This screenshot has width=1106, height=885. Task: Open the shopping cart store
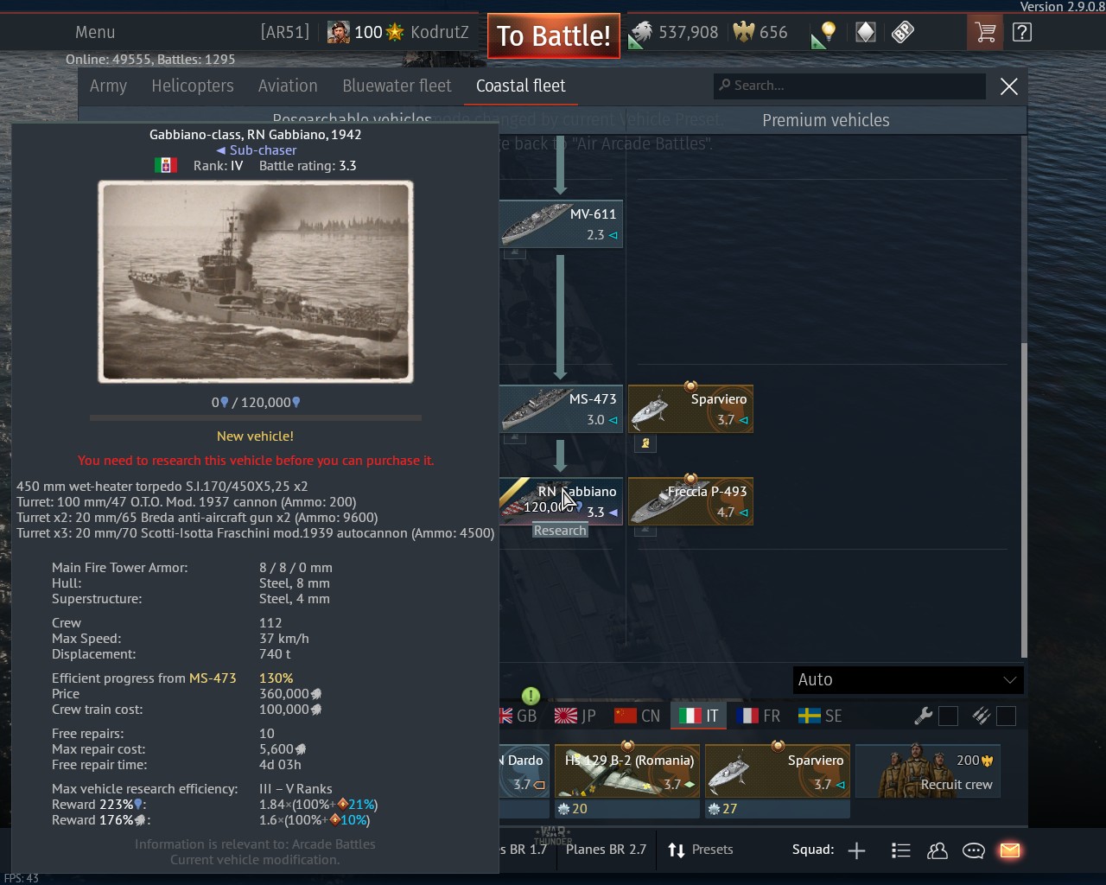pos(984,33)
